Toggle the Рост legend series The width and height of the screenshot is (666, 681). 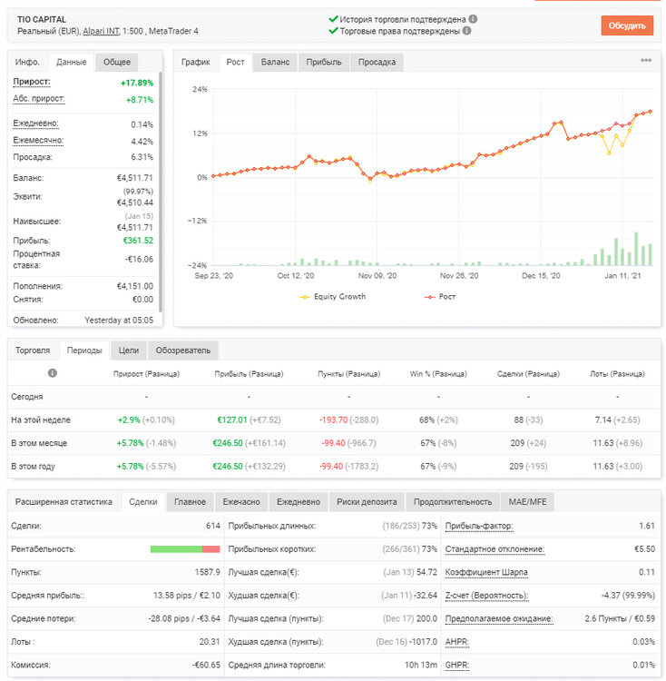pos(440,297)
